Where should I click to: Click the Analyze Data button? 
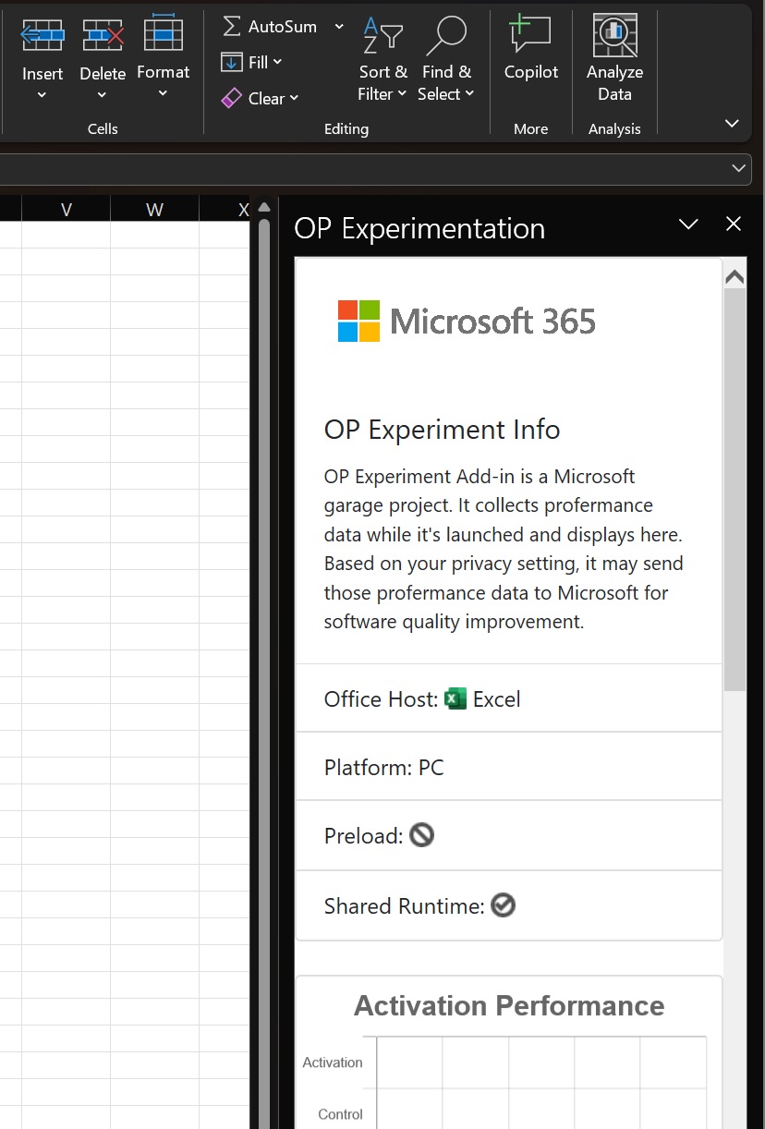(x=614, y=36)
